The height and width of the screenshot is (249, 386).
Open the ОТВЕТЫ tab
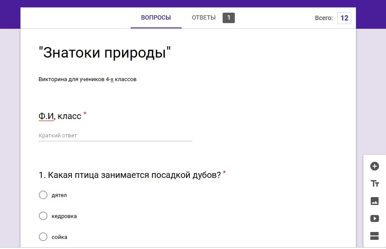[x=203, y=18]
